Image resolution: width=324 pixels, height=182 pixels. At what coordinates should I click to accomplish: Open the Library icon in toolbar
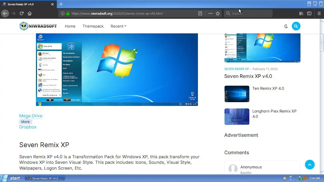301,13
